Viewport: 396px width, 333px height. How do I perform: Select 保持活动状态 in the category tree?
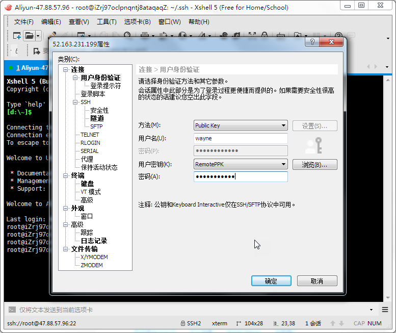[x=99, y=167]
